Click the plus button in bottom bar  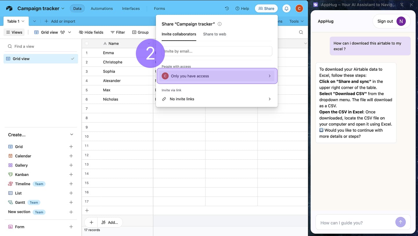[x=91, y=222]
